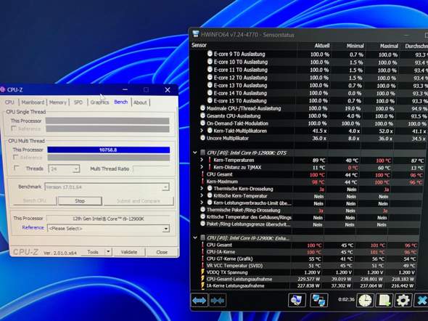This screenshot has height=321, width=428.
Task: Click the VDDQ TX Spannung voltage icon
Action: tap(202, 272)
